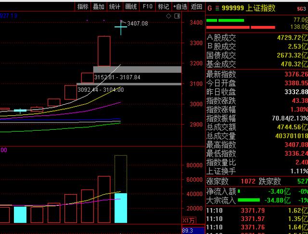Click the 今日开盘 row
The image size is (308, 234).
click(257, 83)
